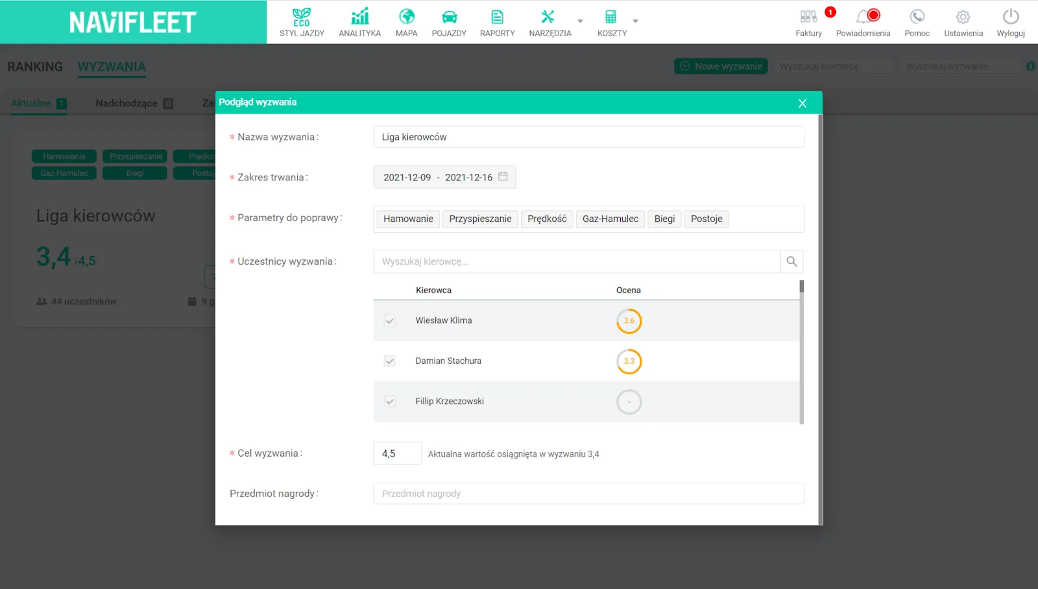Image resolution: width=1038 pixels, height=589 pixels.
Task: Expand the Koszty dropdown arrow
Action: tap(635, 21)
